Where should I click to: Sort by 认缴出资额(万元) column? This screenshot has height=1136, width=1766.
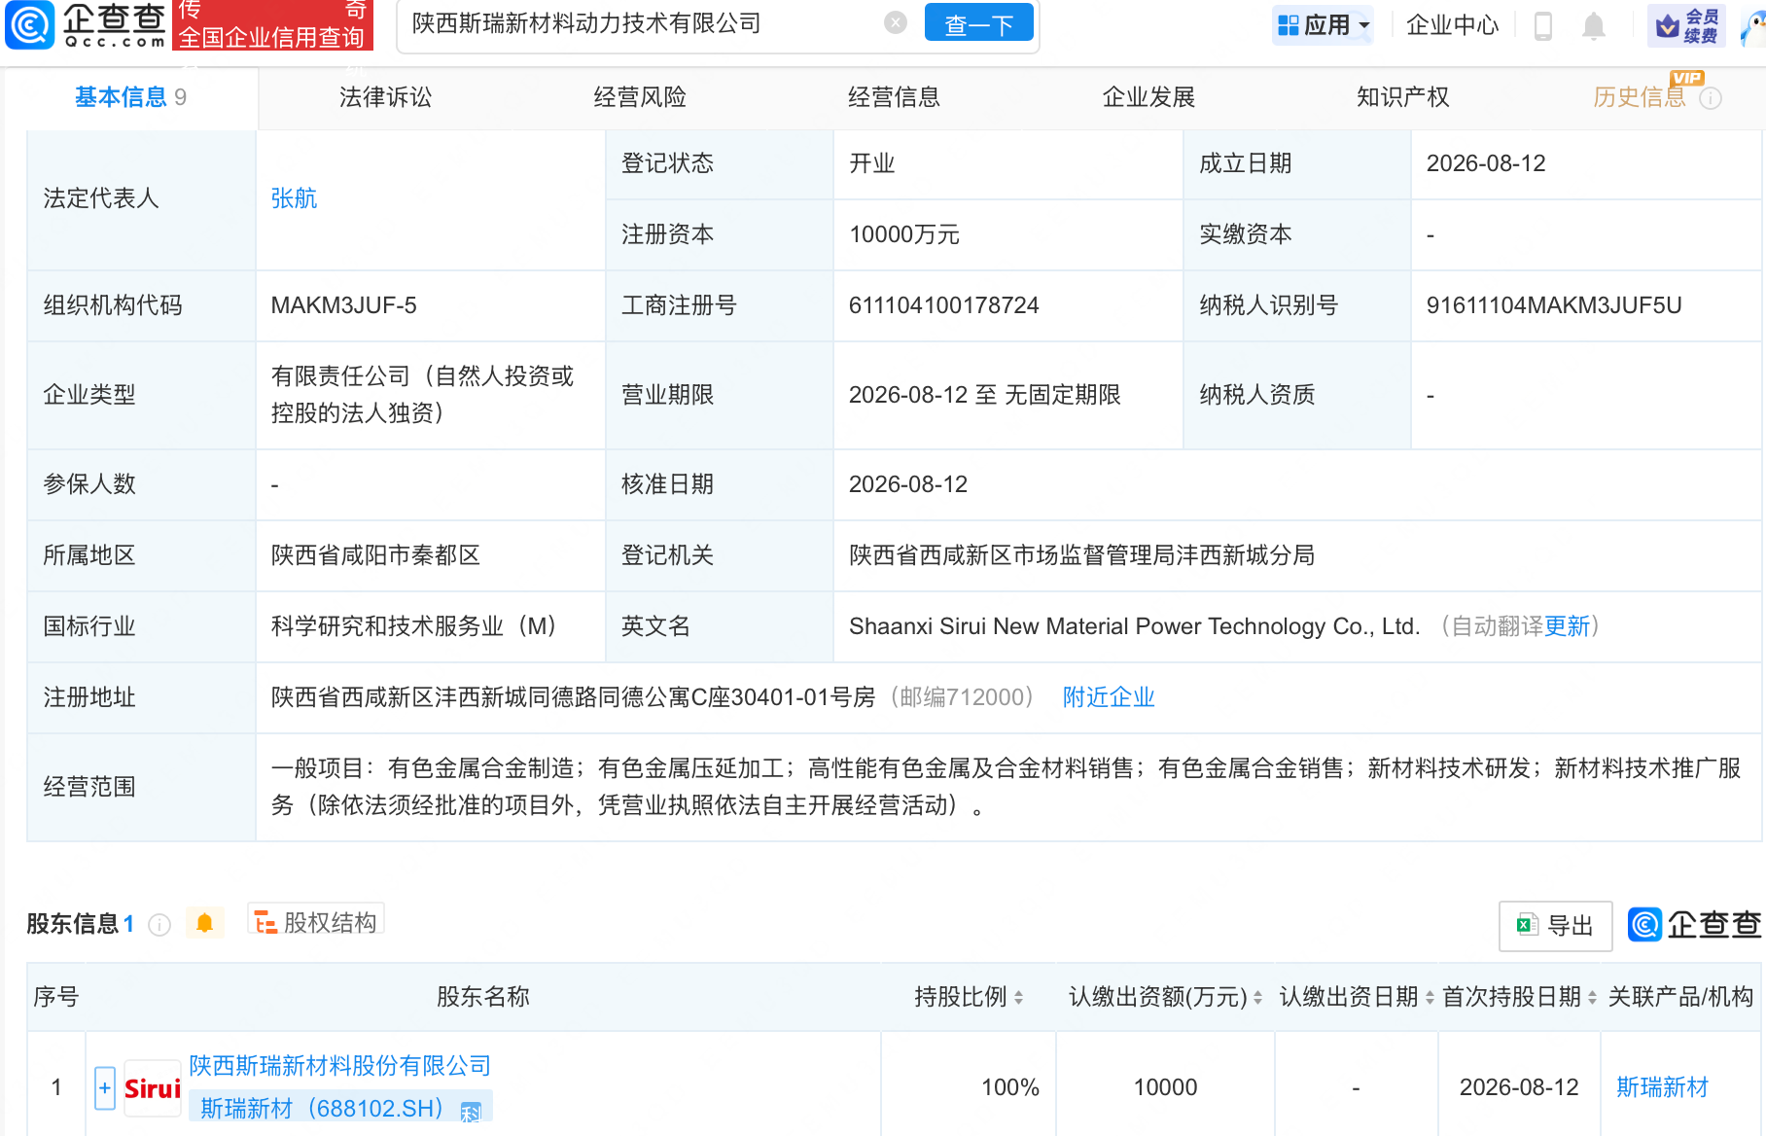pyautogui.click(x=1257, y=997)
